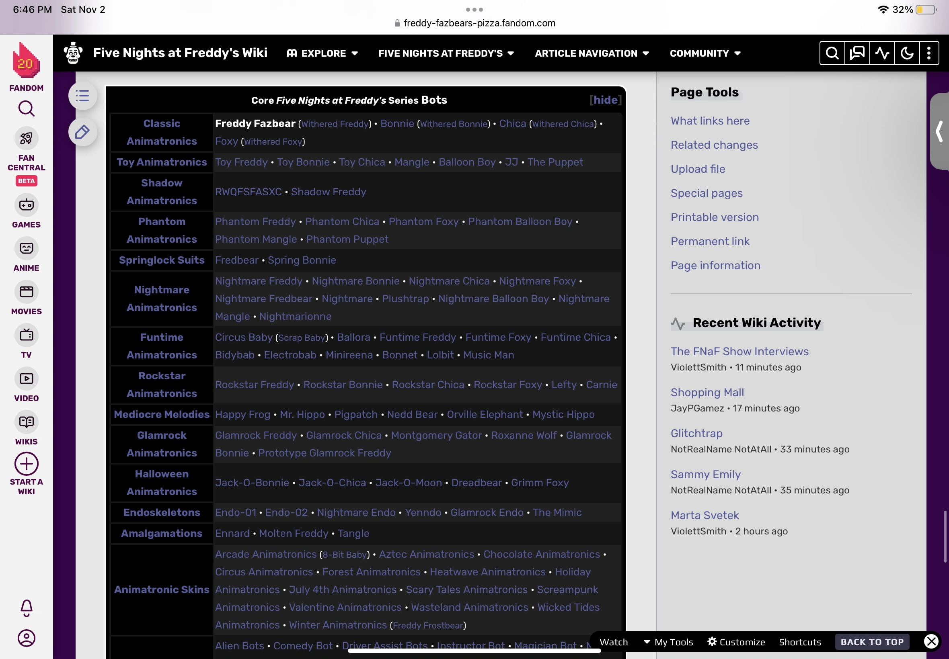Open the user profile avatar icon
This screenshot has width=949, height=659.
26,639
